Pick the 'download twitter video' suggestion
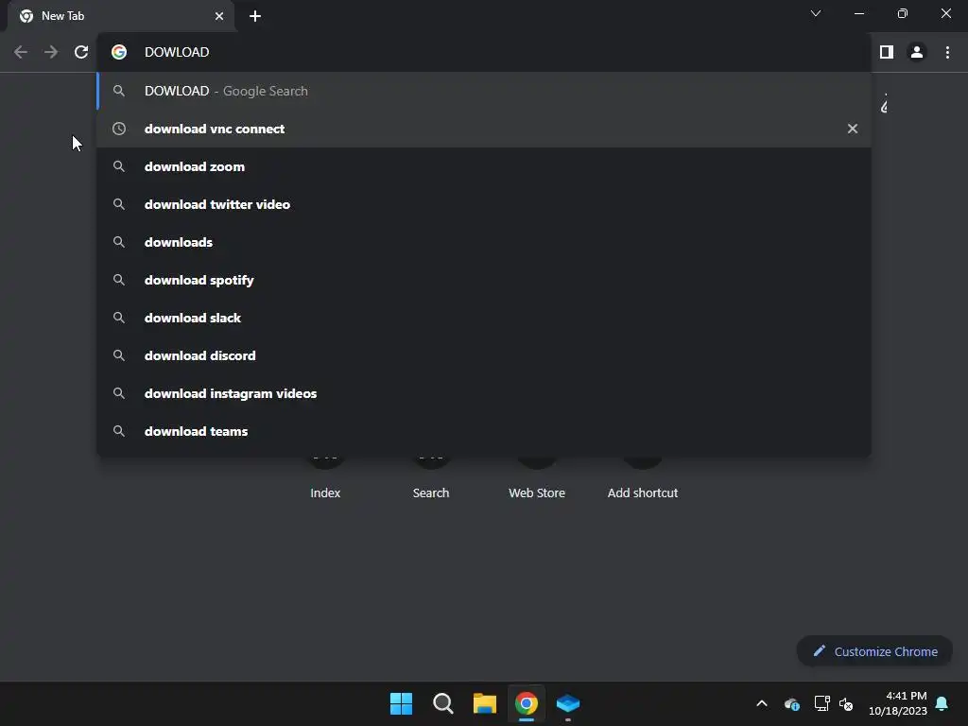The width and height of the screenshot is (968, 726). click(x=484, y=204)
